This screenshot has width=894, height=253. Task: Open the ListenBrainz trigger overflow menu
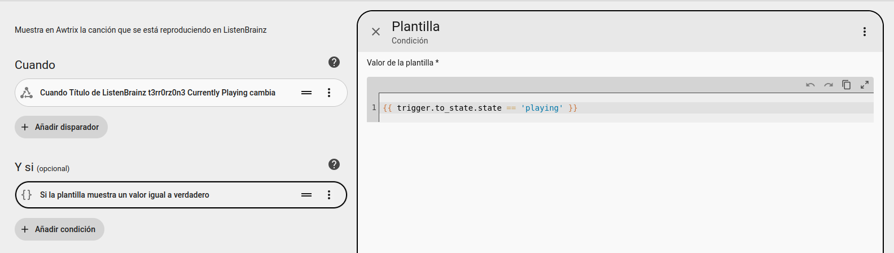329,93
